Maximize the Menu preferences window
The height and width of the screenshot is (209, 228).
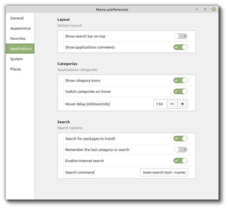(x=205, y=9)
